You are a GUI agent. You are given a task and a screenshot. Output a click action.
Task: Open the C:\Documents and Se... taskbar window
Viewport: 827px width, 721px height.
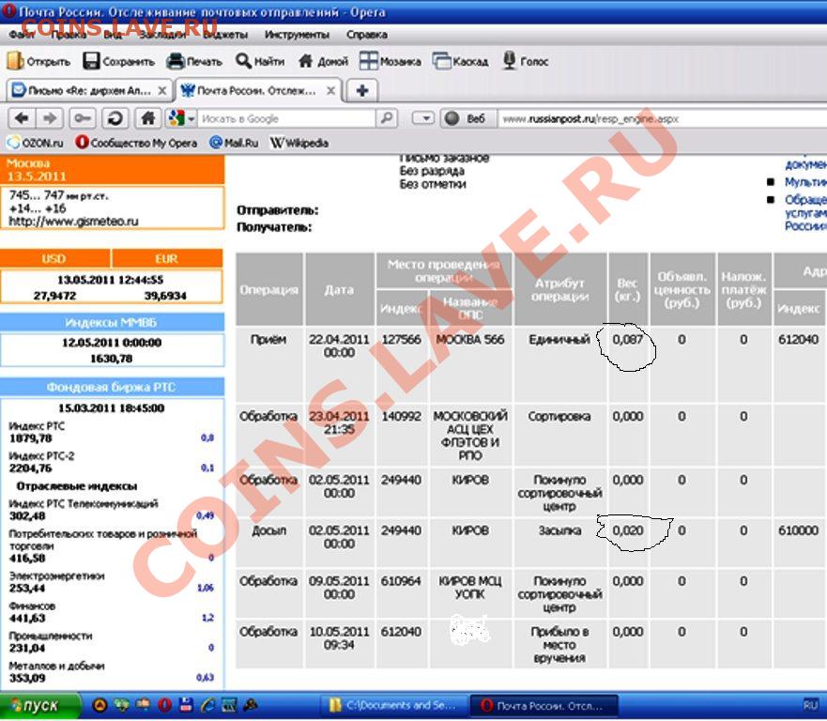pyautogui.click(x=394, y=705)
